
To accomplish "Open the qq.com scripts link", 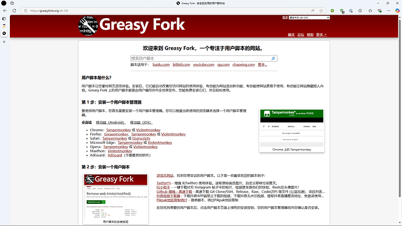I will (223, 65).
